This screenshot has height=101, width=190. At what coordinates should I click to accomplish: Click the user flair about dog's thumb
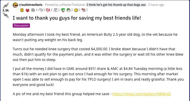116,5
